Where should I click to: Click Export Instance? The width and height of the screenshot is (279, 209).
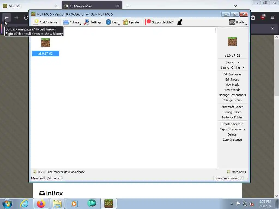click(x=230, y=129)
